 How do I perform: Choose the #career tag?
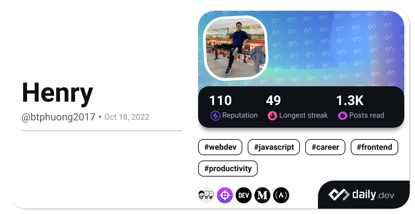[325, 147]
